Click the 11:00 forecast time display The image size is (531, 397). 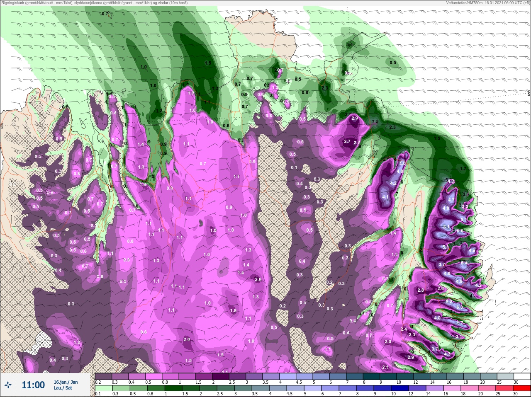click(33, 385)
